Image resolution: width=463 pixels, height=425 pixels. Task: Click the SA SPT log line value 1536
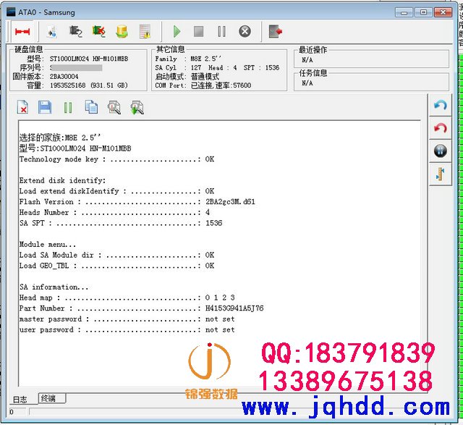click(x=214, y=223)
